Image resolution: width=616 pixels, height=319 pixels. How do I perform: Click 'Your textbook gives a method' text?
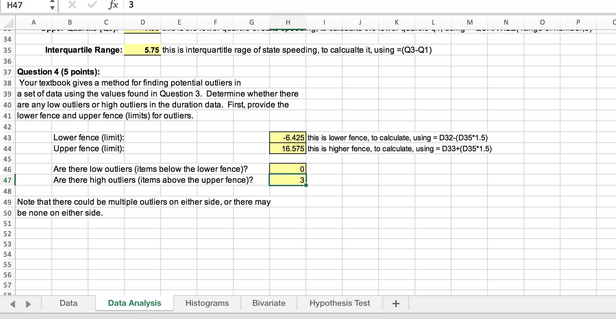[x=130, y=83]
